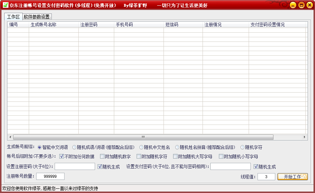Click the 开始工作 button
The image size is (315, 193).
292,177
